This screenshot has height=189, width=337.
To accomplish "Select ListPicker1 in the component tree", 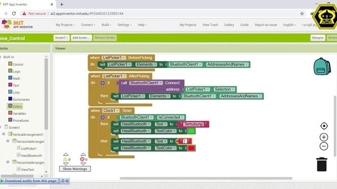I will click(29, 149).
